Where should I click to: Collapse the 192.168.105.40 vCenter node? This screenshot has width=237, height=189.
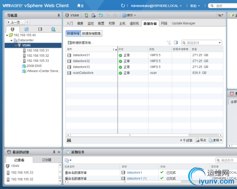(x=7, y=35)
